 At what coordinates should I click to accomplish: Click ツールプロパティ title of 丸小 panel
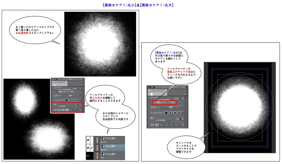pos(70,79)
